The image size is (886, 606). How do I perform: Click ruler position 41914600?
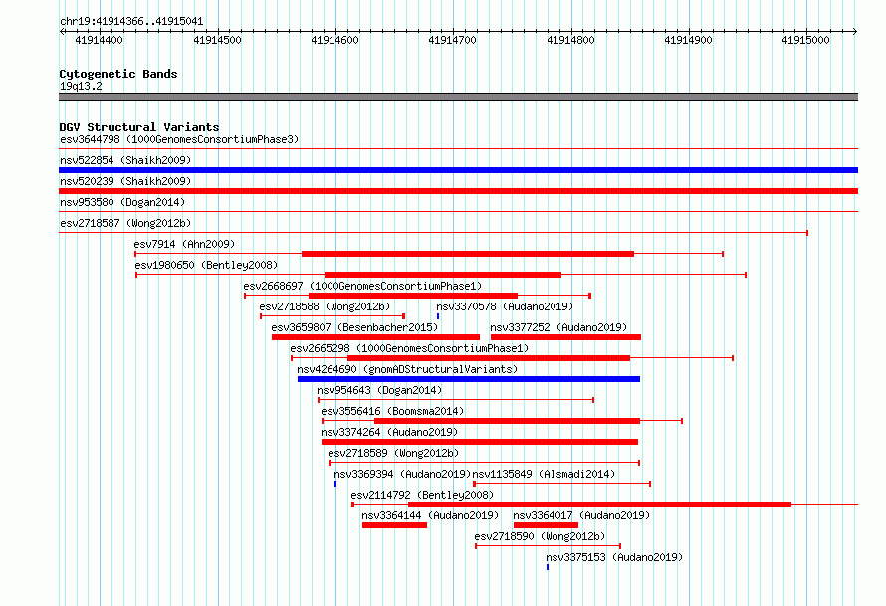pos(334,40)
